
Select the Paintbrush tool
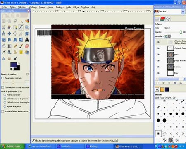[x=21, y=46]
